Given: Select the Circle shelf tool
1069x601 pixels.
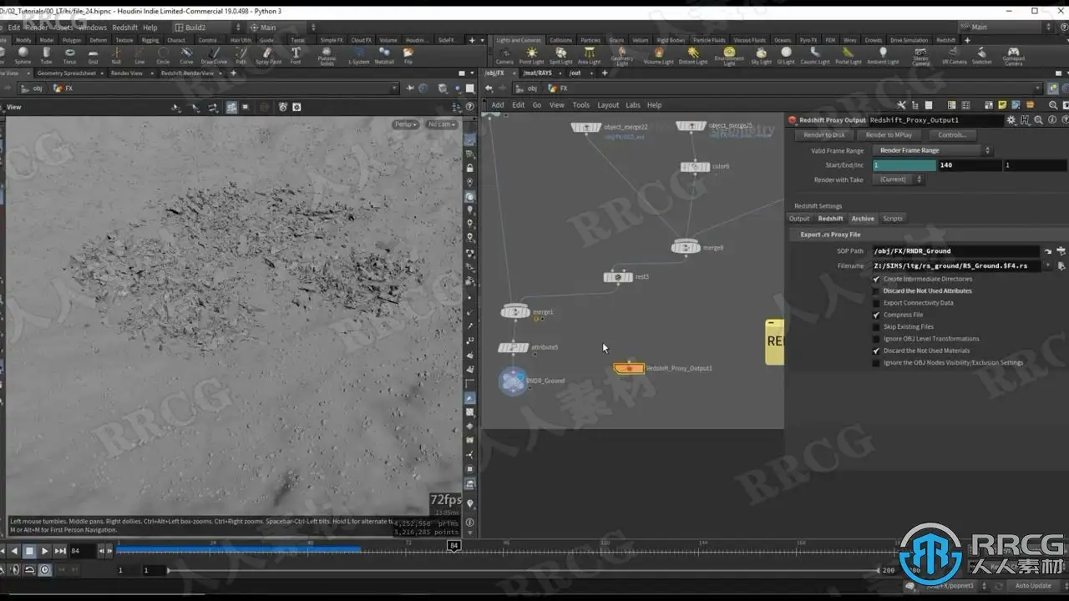Looking at the screenshot, I should click(163, 55).
